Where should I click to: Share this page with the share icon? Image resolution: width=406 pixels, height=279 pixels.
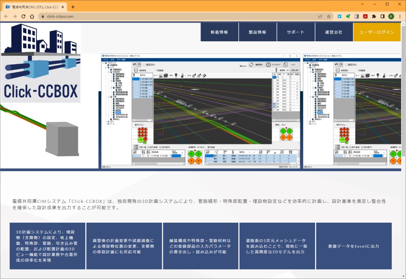[320, 16]
